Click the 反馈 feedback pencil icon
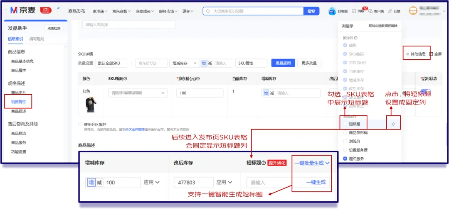The height and width of the screenshot is (210, 449). [390, 11]
